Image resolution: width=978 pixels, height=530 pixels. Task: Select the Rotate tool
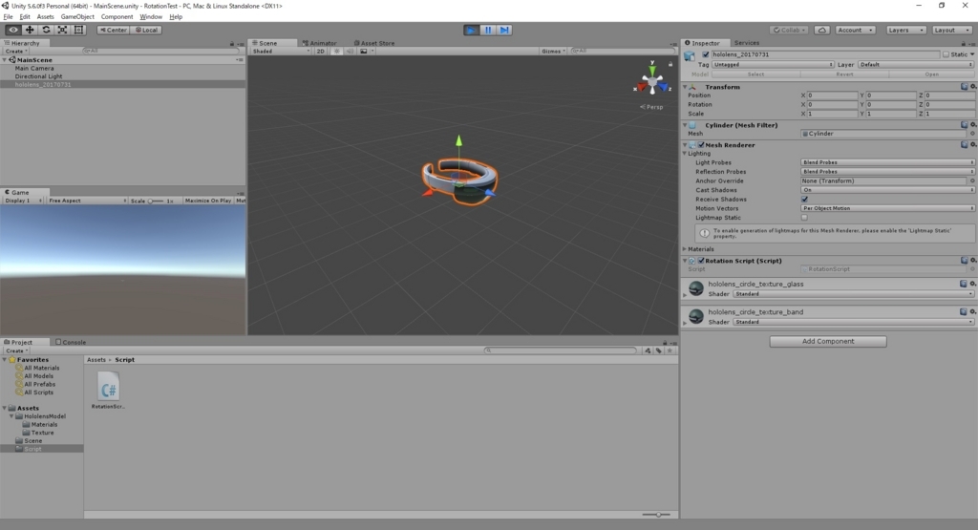point(46,30)
